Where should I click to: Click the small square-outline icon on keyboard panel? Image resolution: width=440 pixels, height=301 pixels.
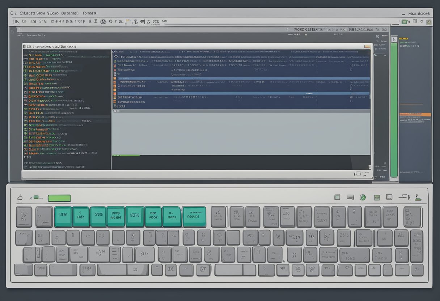click(337, 198)
